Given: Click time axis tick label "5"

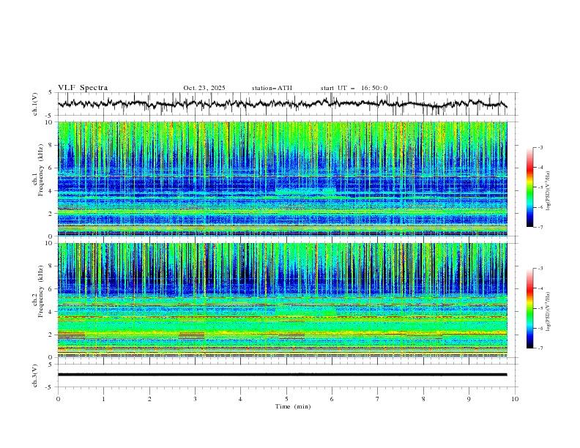Looking at the screenshot, I should click(x=286, y=399).
